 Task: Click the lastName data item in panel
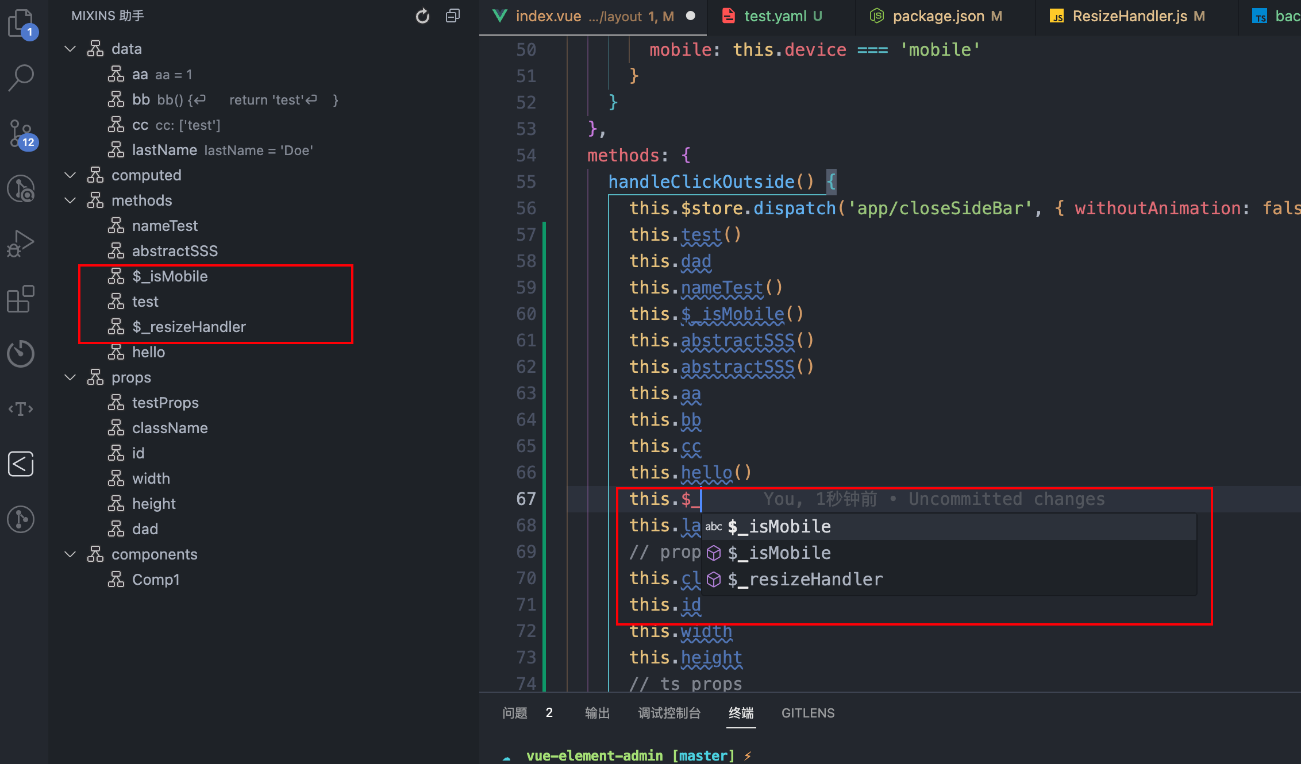click(x=164, y=149)
